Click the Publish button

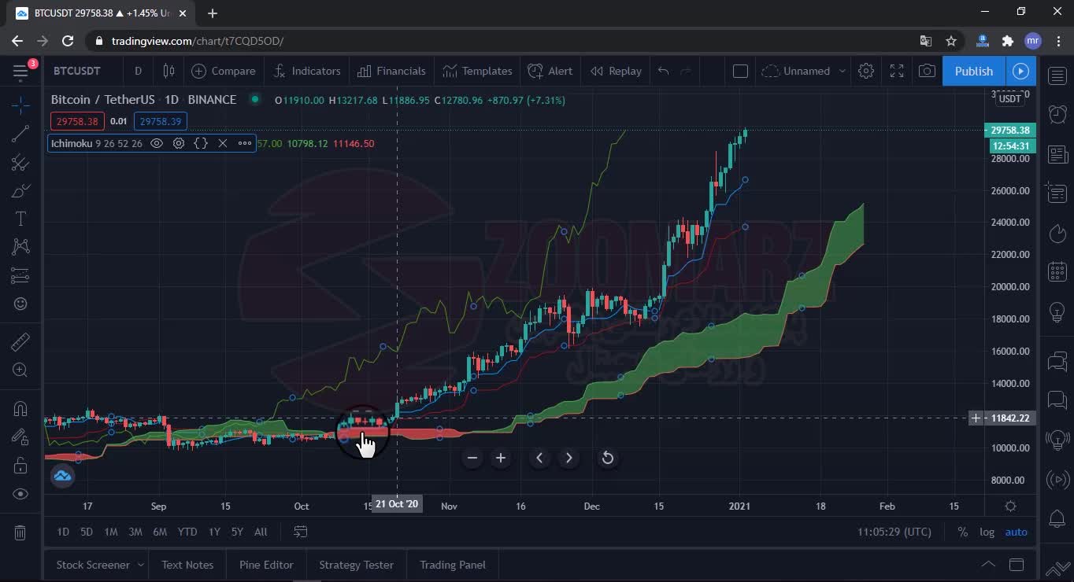coord(973,71)
